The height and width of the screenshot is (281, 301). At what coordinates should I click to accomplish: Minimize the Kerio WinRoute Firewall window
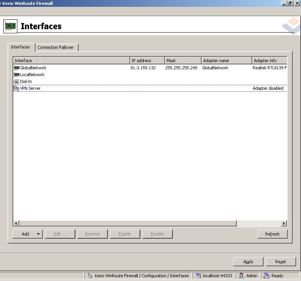[284, 3]
